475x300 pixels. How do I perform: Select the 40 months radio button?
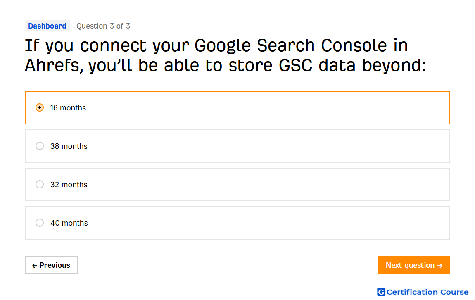tap(40, 223)
